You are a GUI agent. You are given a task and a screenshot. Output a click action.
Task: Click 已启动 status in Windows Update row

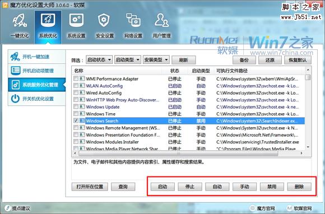(175, 107)
